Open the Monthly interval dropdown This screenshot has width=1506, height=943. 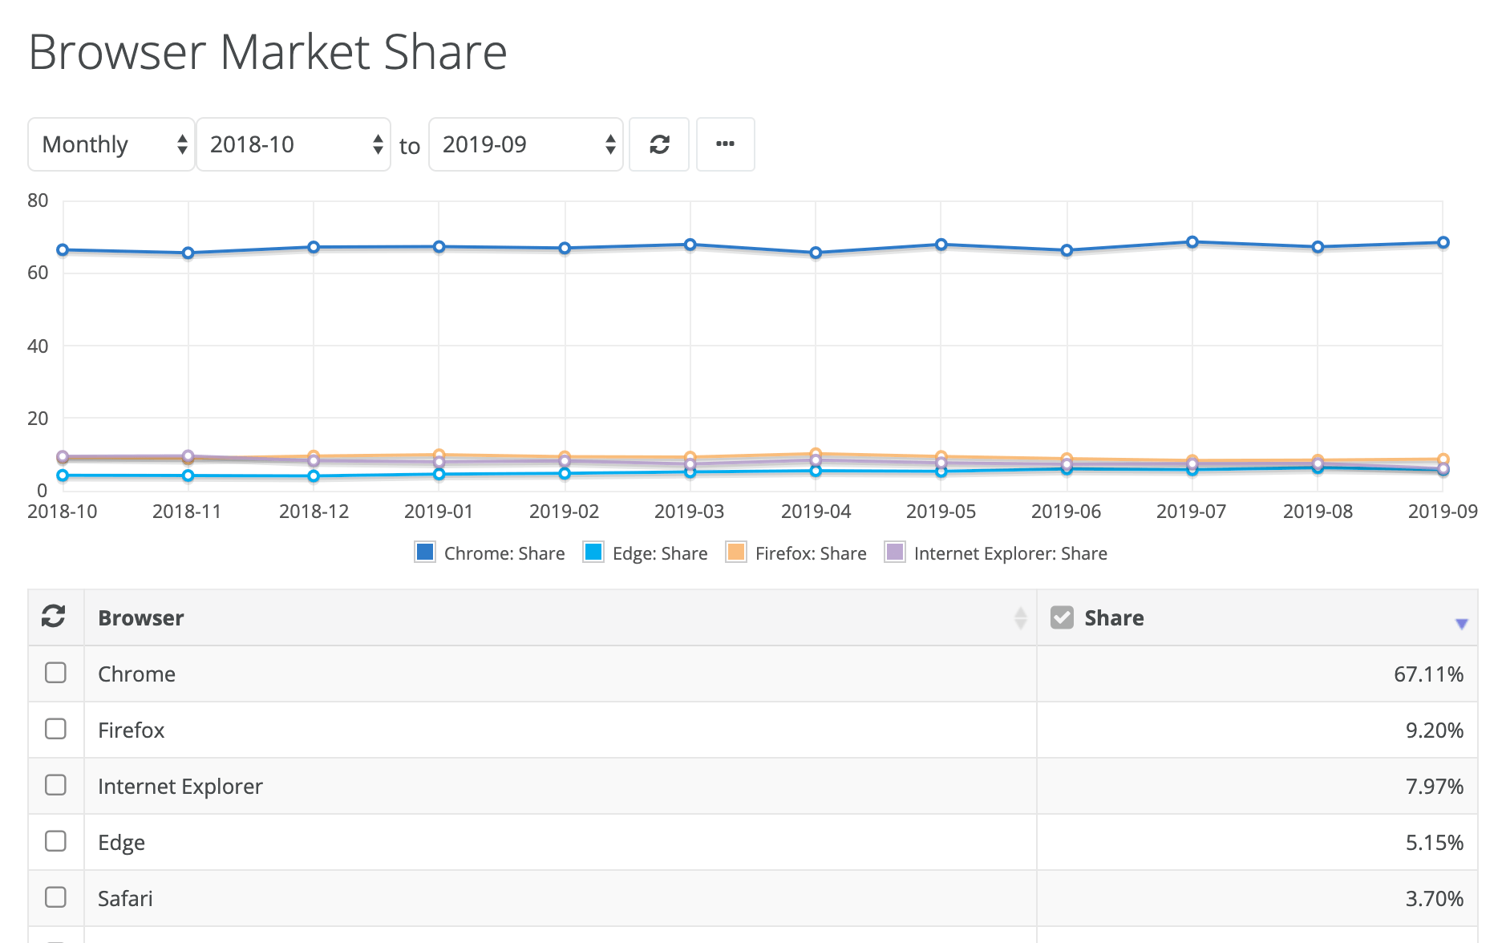[111, 144]
